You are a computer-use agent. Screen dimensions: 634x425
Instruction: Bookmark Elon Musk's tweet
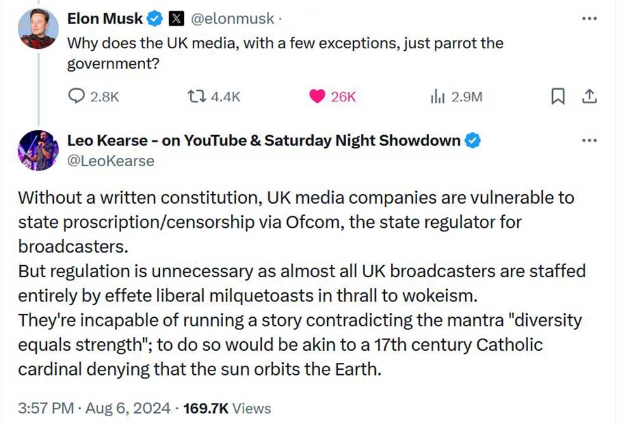[x=557, y=96]
